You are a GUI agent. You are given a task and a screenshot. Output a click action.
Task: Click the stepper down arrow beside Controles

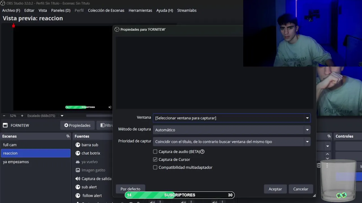[327, 158]
